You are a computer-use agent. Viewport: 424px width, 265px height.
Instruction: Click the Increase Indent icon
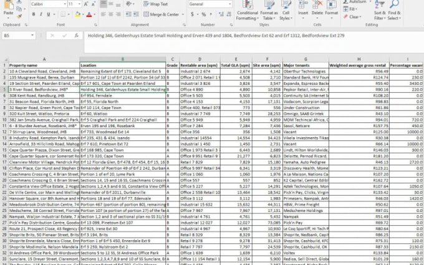(x=136, y=14)
